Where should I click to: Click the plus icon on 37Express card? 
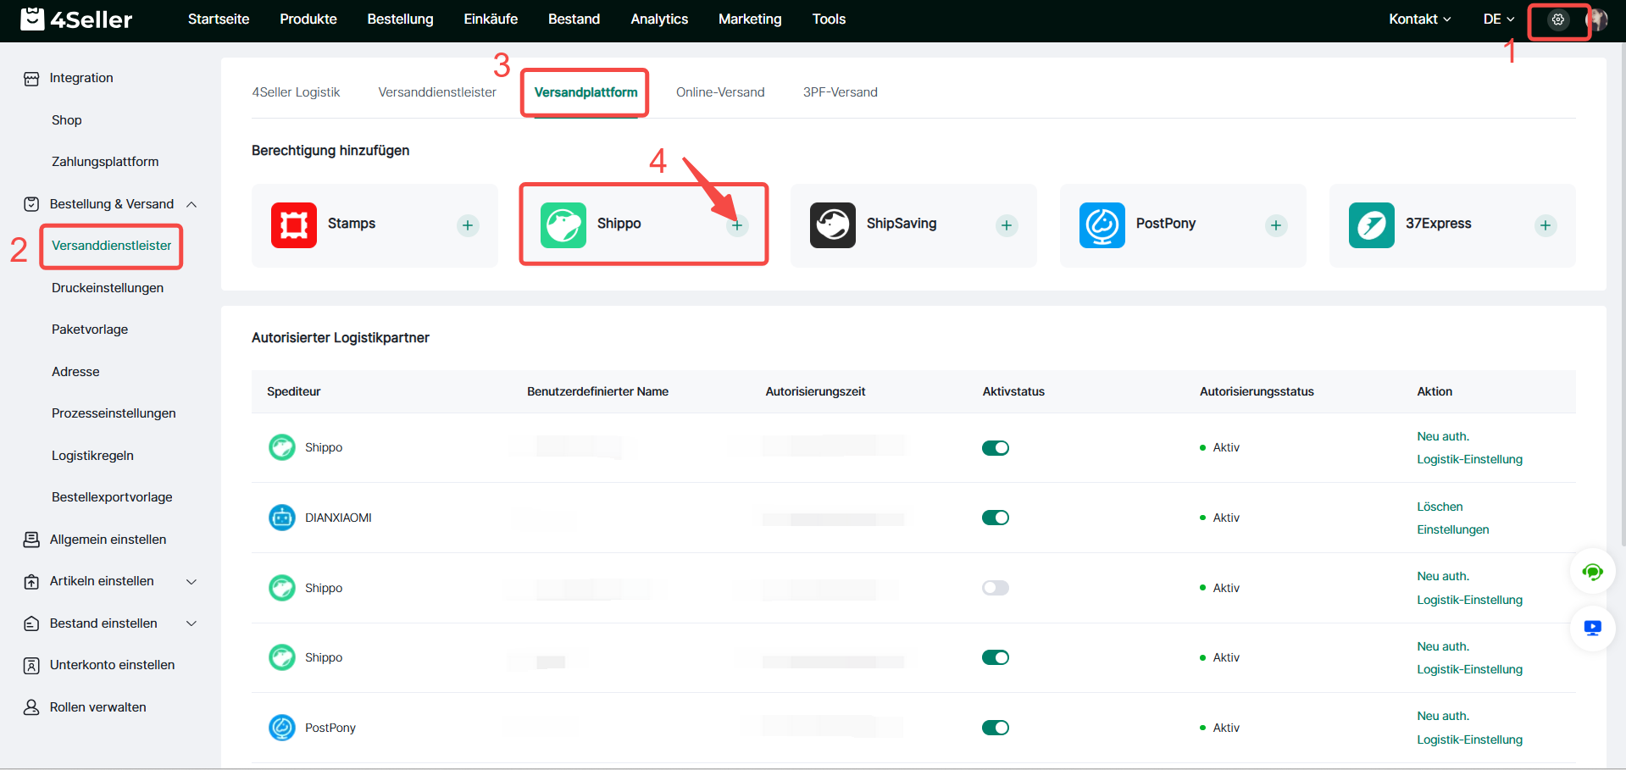tap(1546, 225)
